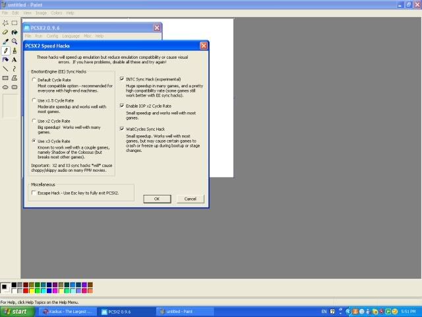
Task: Click OK in Speed Hacks dialog
Action: [157, 199]
